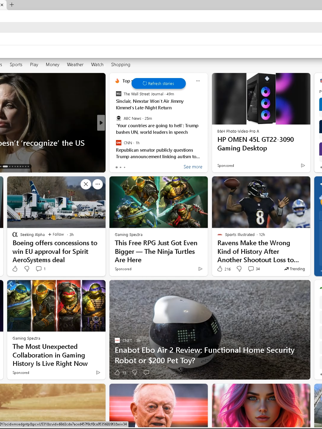
Task: Open comments on Ravens article
Action: [x=254, y=269]
